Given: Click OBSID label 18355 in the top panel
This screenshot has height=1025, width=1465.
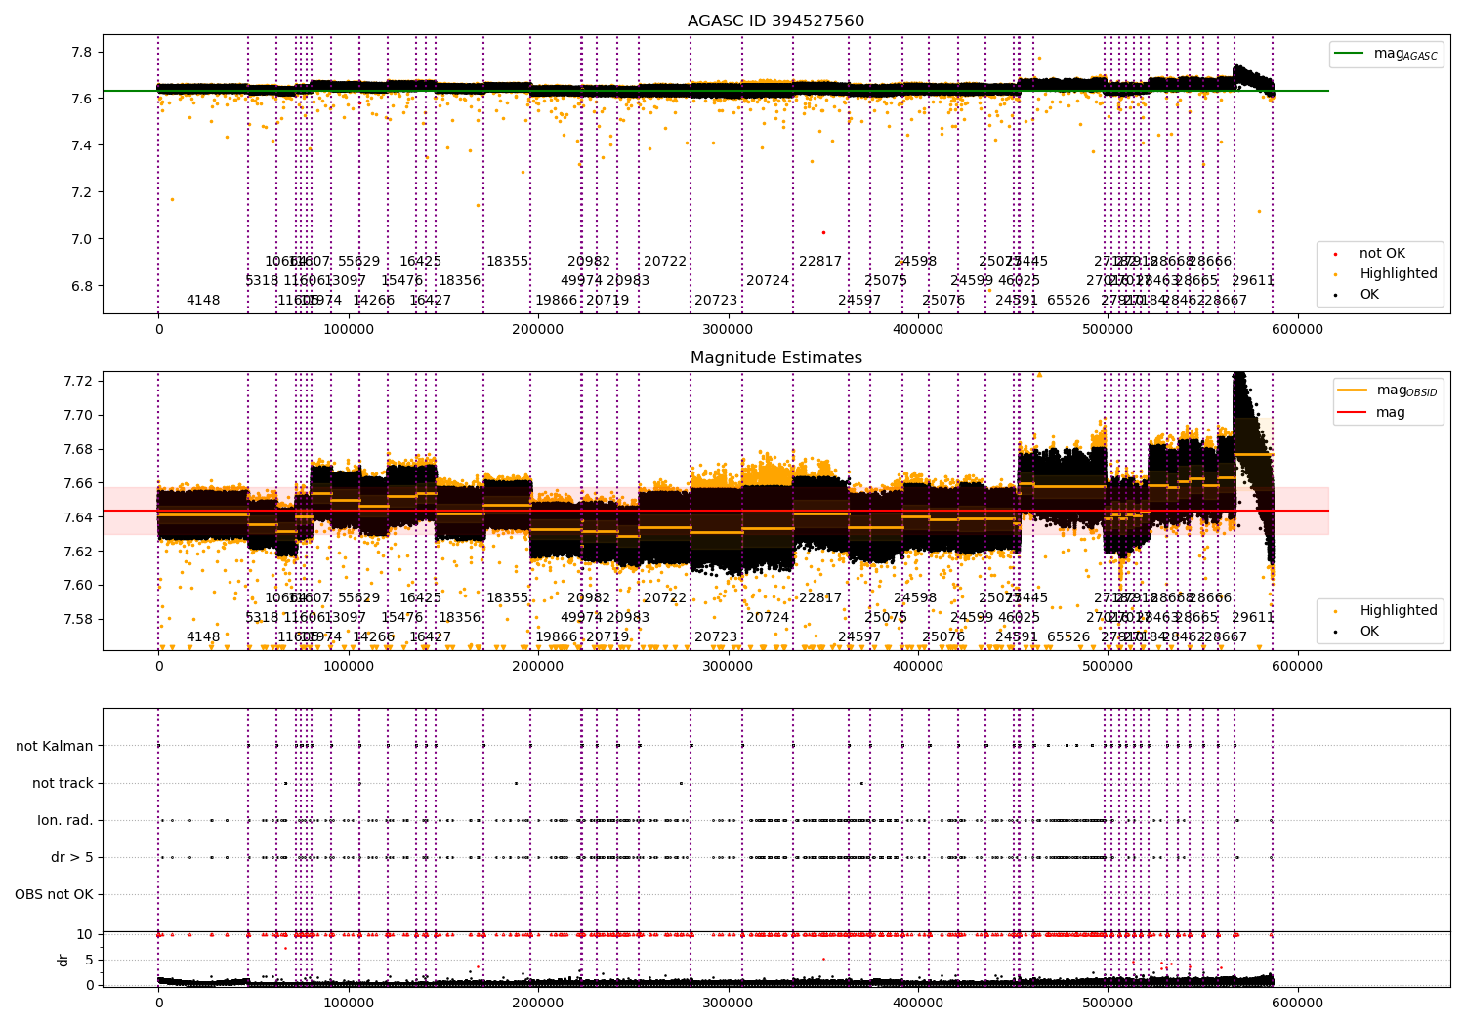Looking at the screenshot, I should [507, 261].
